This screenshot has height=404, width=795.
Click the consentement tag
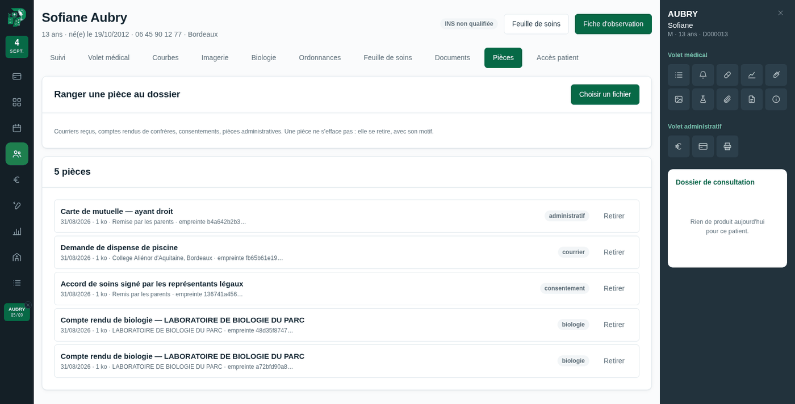tap(564, 289)
